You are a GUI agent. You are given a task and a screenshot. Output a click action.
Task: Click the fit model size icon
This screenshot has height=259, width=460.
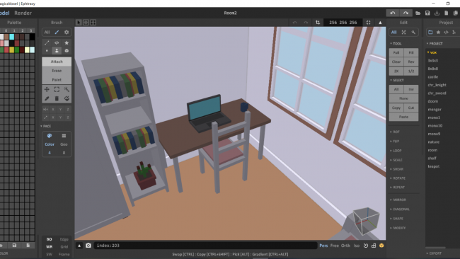tap(368, 23)
